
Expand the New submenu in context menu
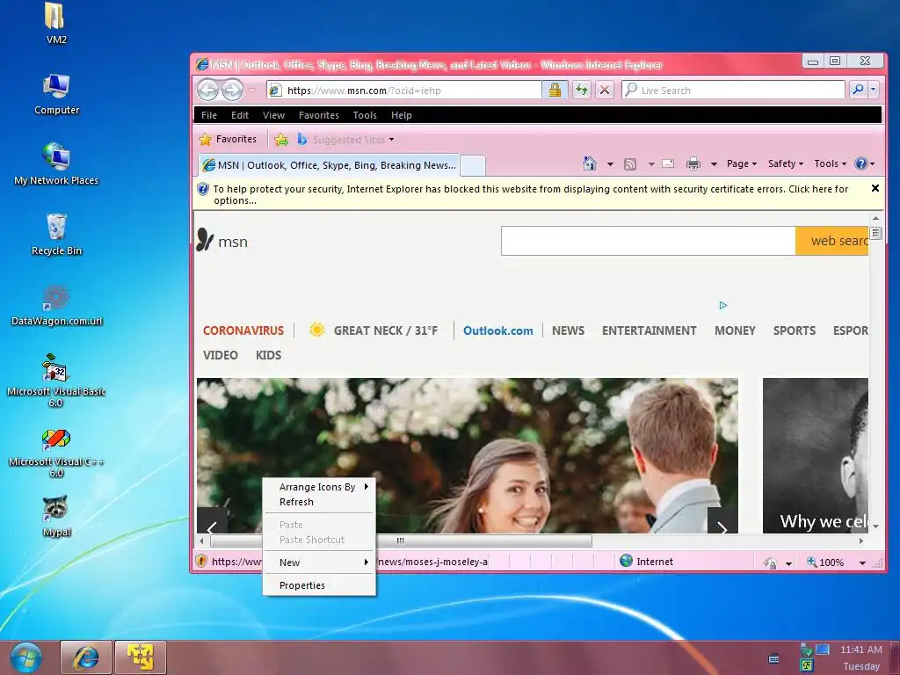point(319,562)
